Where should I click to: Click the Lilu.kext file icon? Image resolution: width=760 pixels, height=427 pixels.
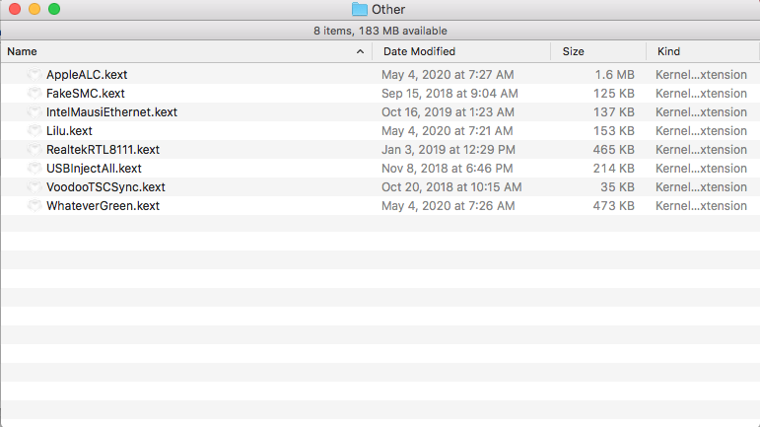coord(34,131)
